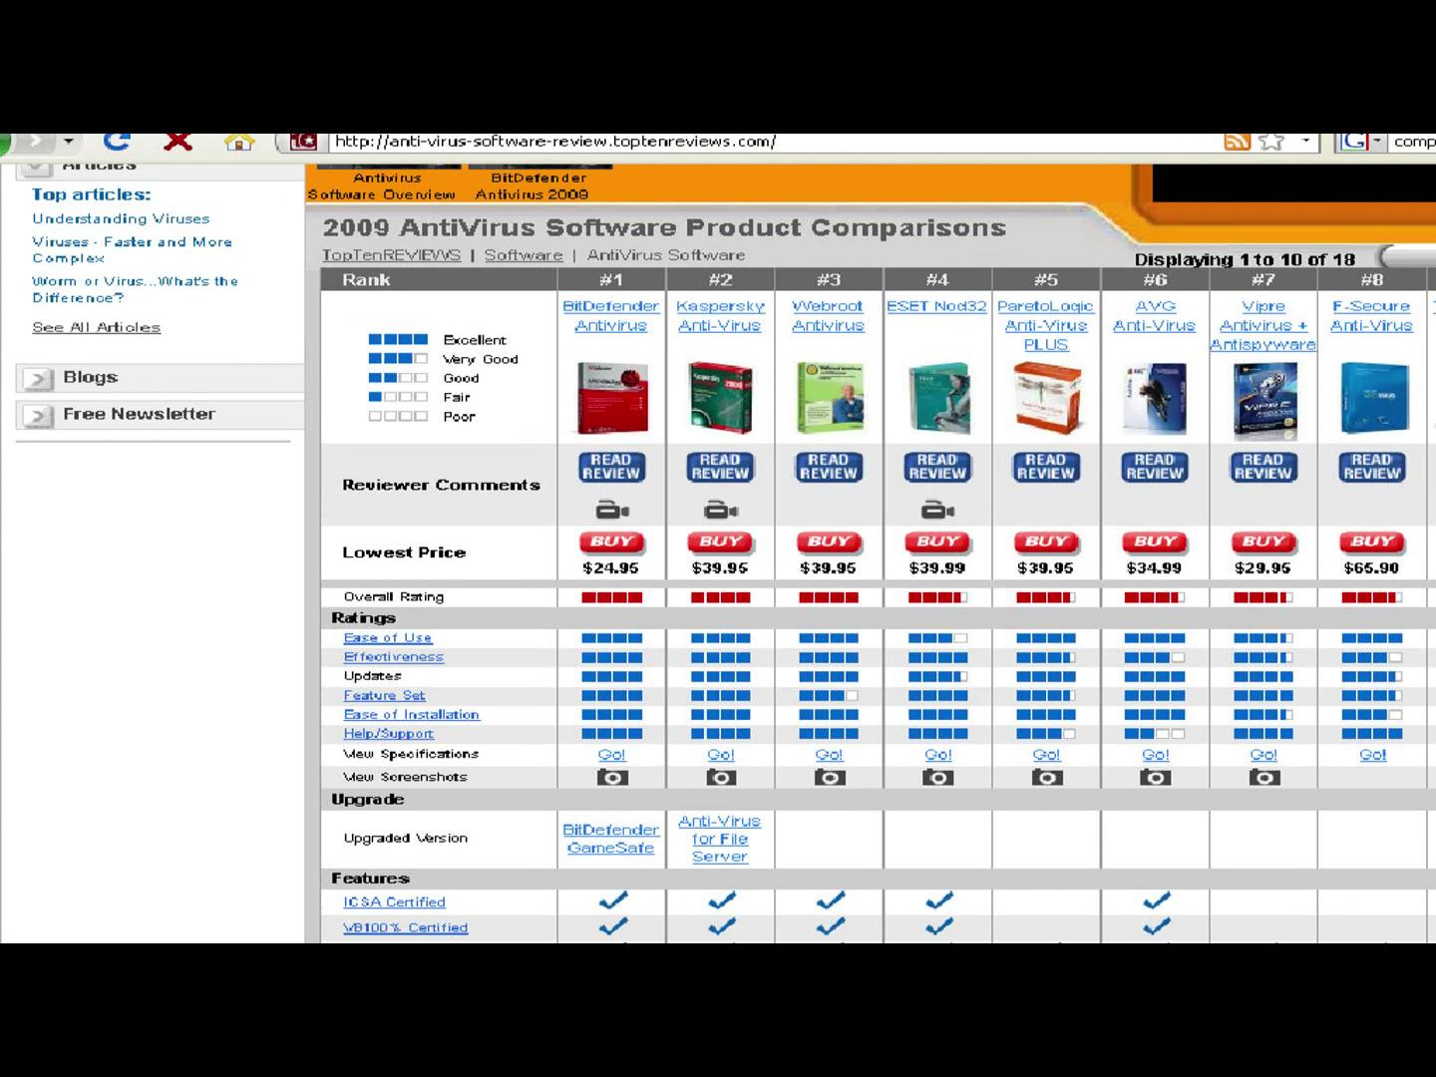The height and width of the screenshot is (1077, 1436).
Task: Click the Kaspersky product box image
Action: [720, 398]
